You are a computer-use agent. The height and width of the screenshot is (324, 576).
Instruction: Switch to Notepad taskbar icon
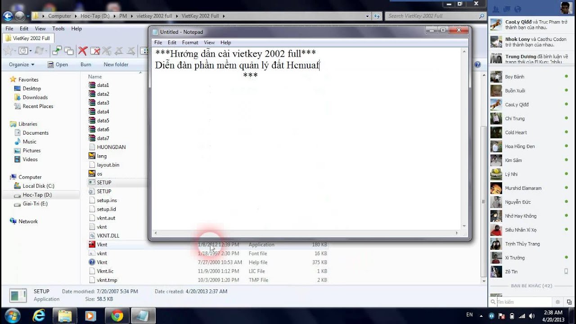144,316
